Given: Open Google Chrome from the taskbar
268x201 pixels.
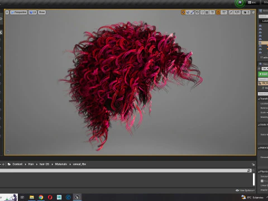Looking at the screenshot, I should pyautogui.click(x=41, y=197).
